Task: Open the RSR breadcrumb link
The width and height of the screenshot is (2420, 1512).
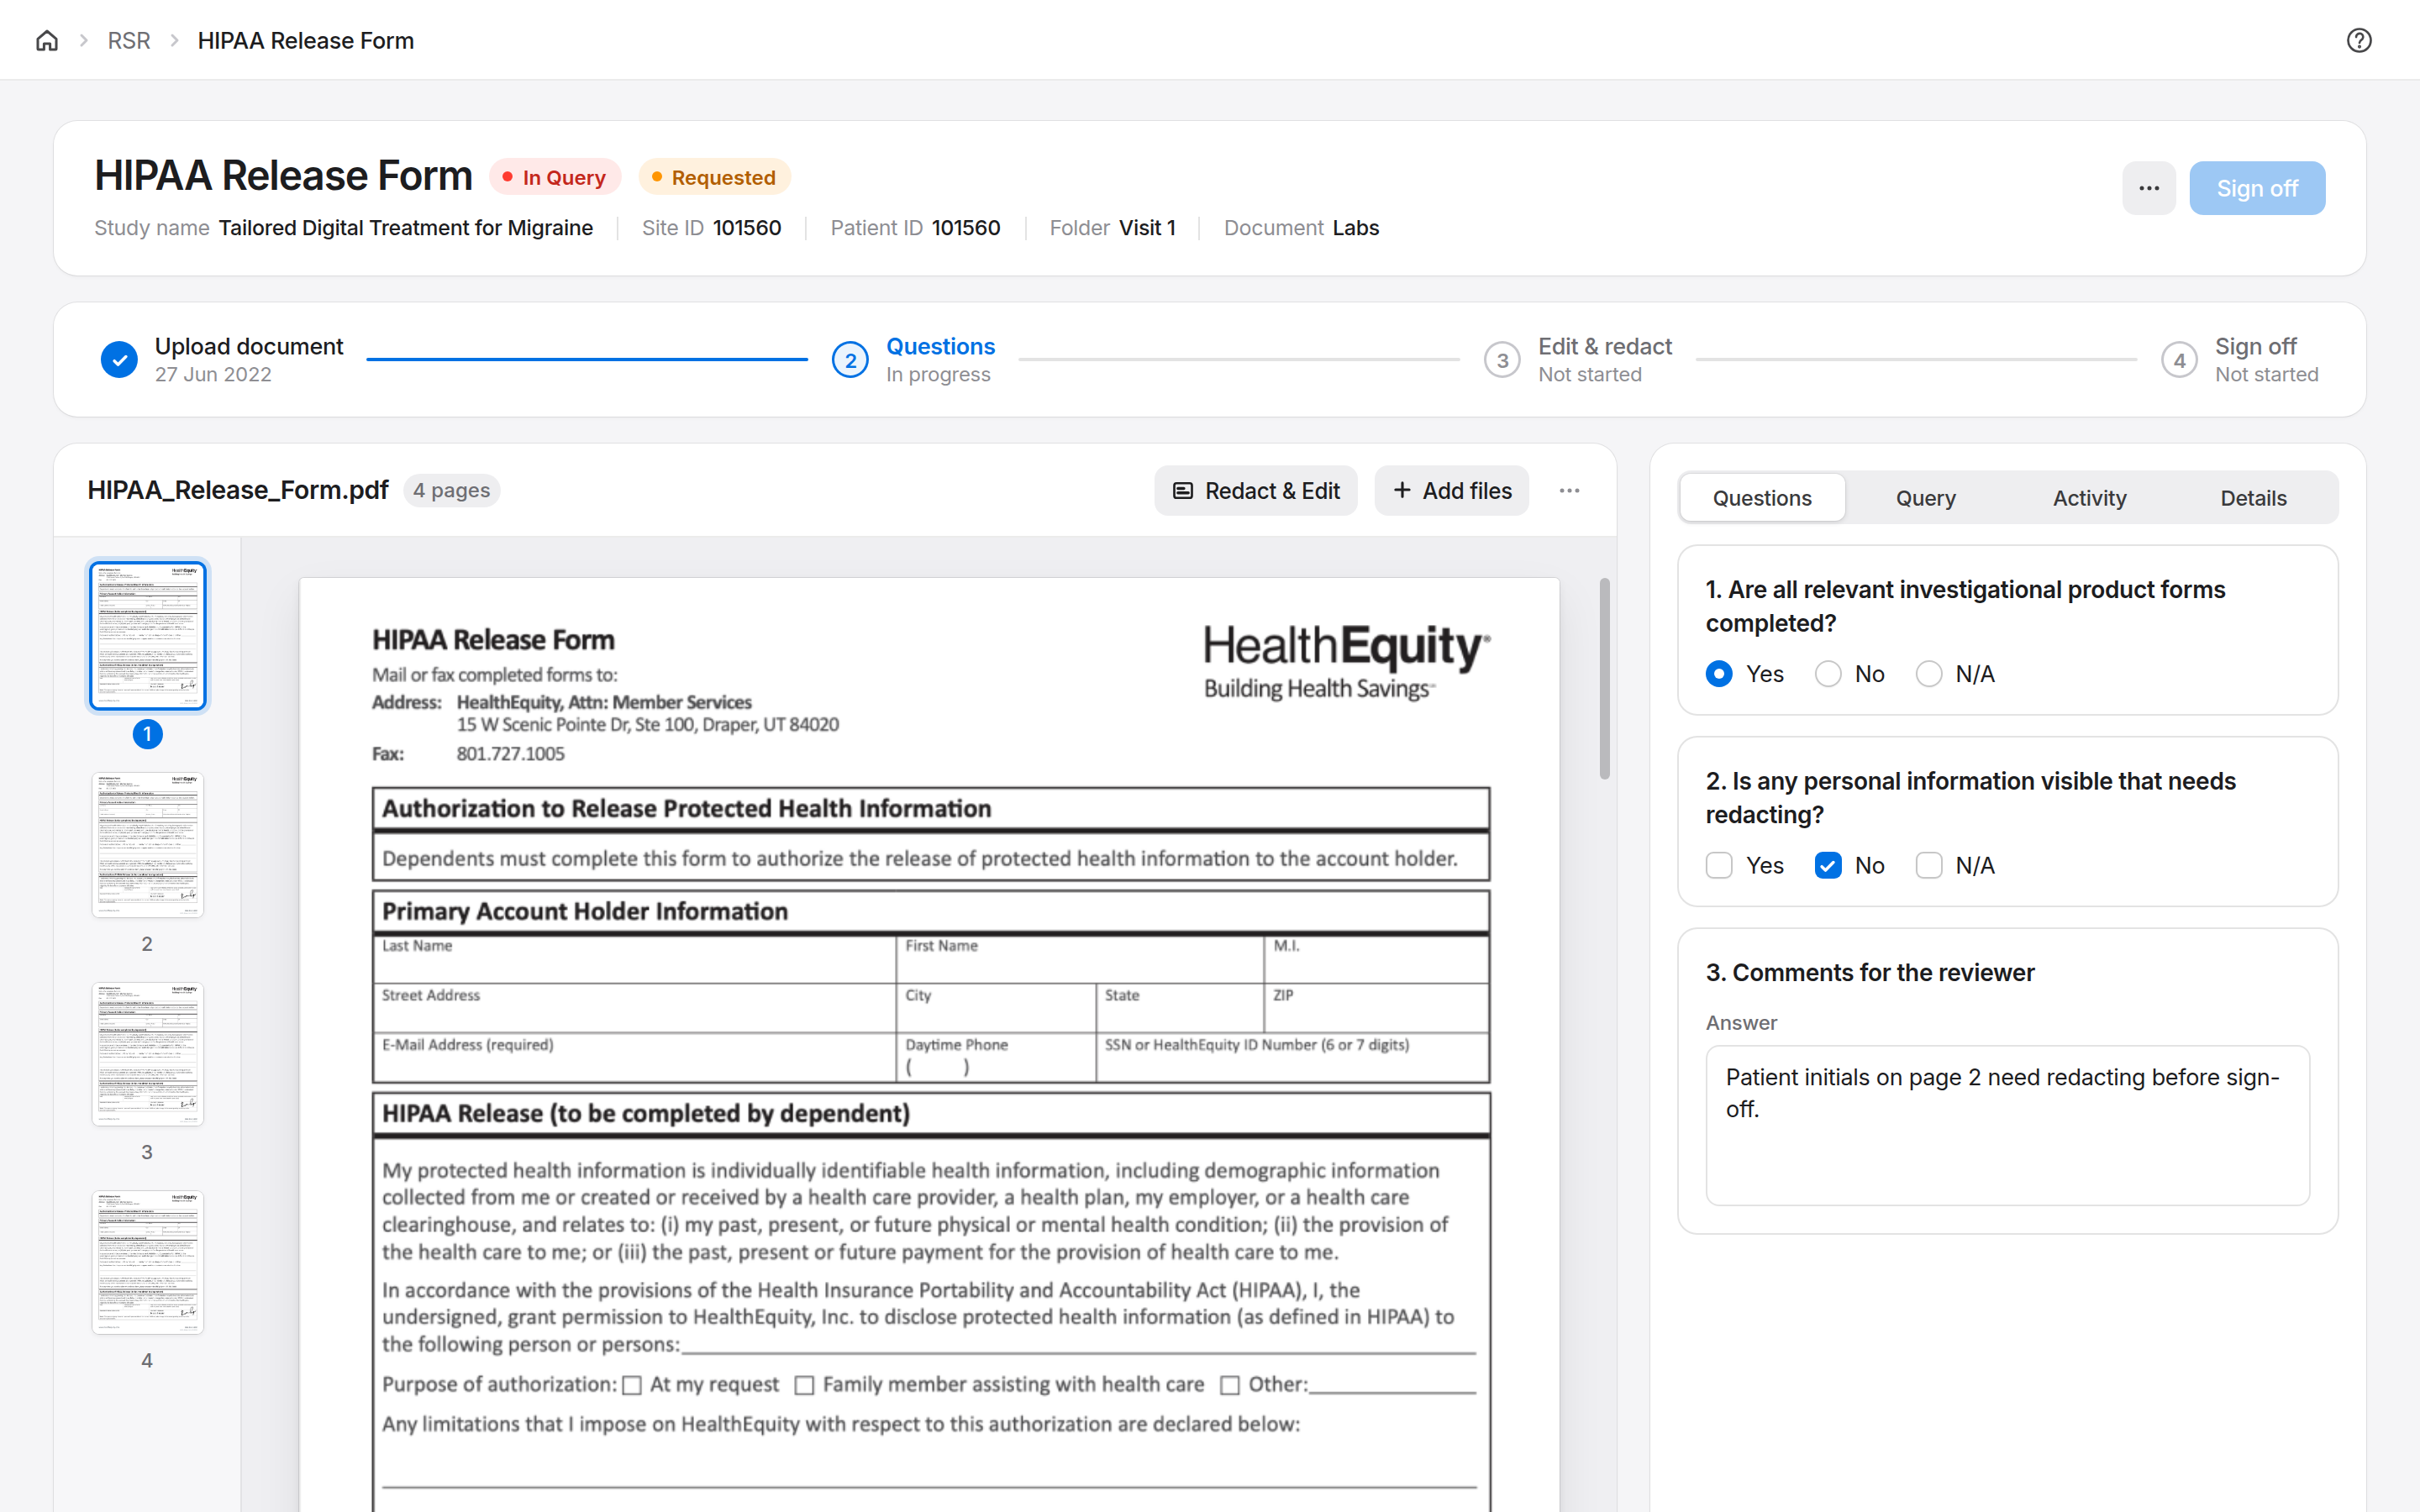Action: (x=129, y=40)
